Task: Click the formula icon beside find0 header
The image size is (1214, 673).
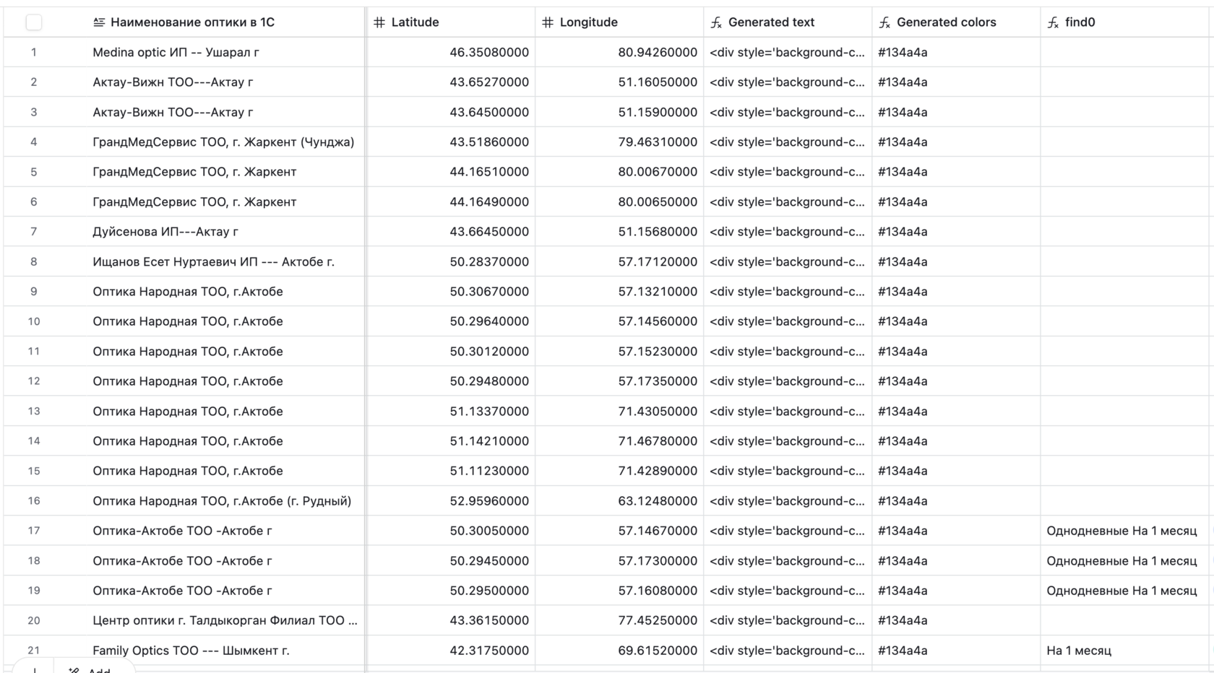Action: pos(1053,22)
